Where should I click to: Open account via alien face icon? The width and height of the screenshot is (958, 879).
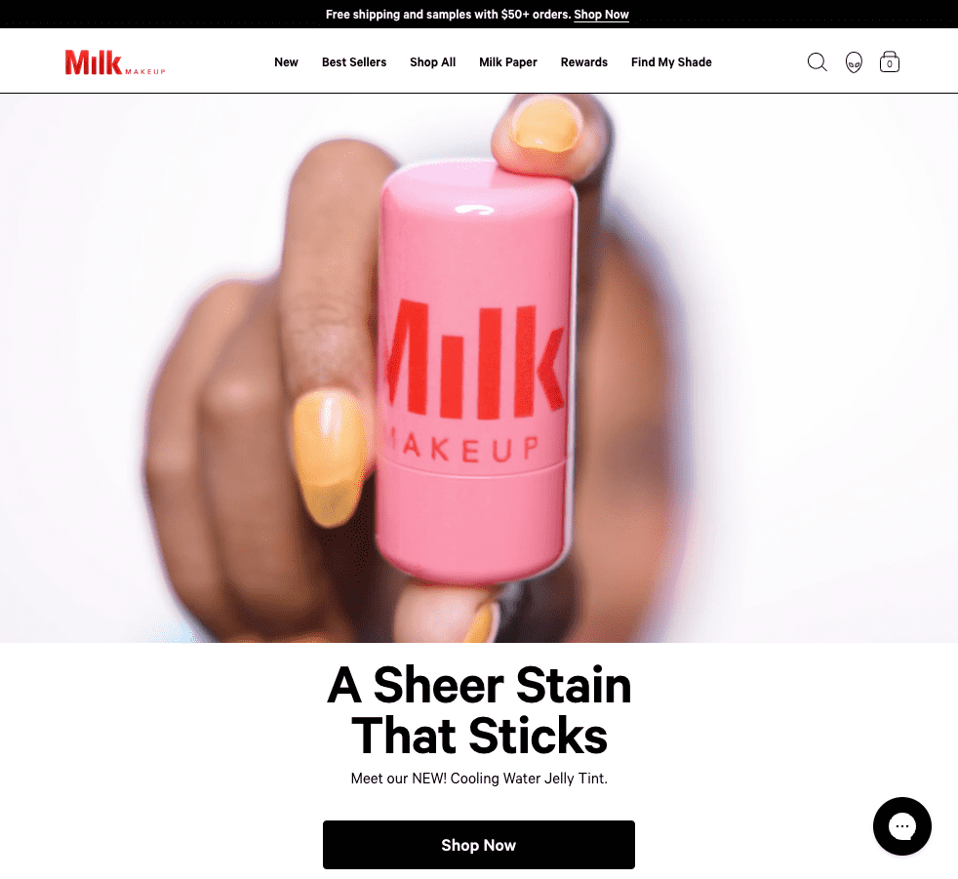(854, 62)
